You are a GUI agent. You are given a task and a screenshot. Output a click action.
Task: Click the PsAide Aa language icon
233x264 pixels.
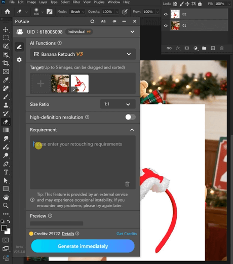pyautogui.click(x=103, y=21)
